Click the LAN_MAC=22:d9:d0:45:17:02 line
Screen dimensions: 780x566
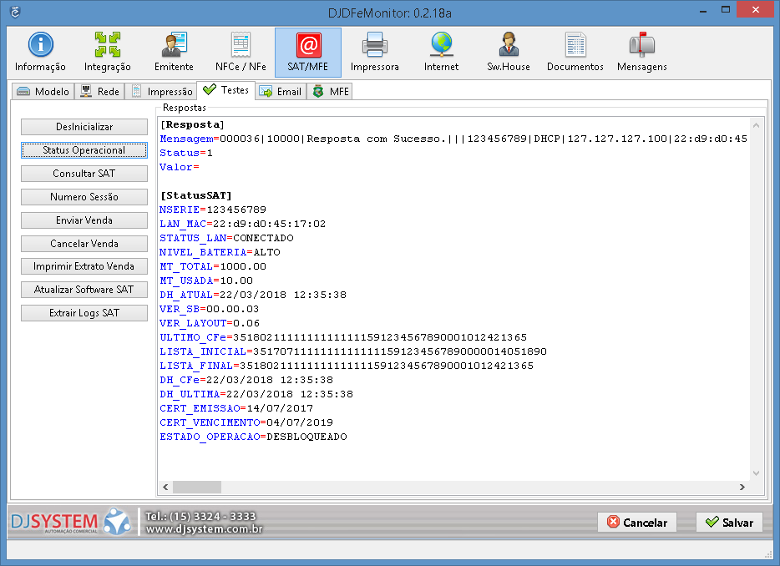243,224
